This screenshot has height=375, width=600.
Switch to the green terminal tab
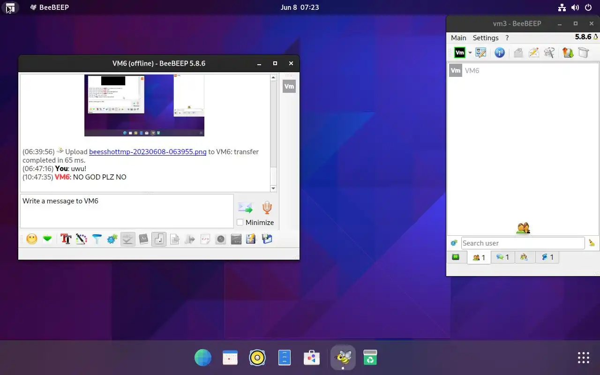pos(456,257)
